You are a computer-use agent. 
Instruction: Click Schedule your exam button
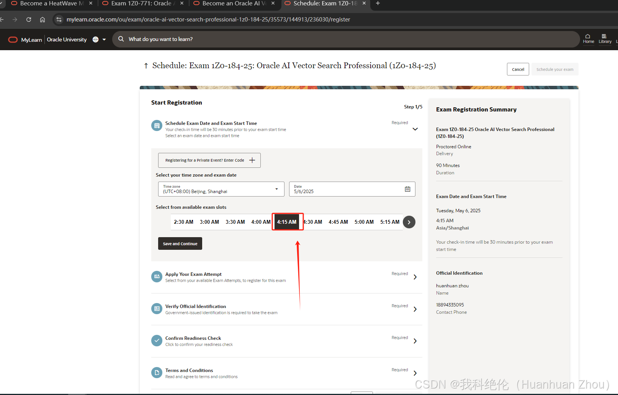coord(555,69)
